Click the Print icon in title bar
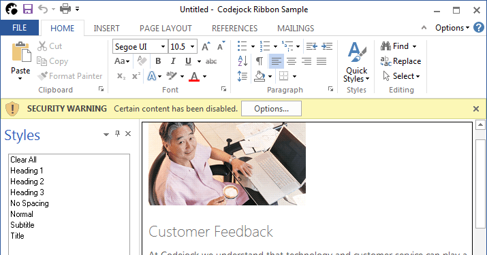The height and width of the screenshot is (255, 487). click(65, 9)
